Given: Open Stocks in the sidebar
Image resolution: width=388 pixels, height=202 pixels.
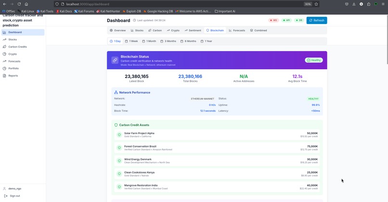Looking at the screenshot, I should 23,39.
